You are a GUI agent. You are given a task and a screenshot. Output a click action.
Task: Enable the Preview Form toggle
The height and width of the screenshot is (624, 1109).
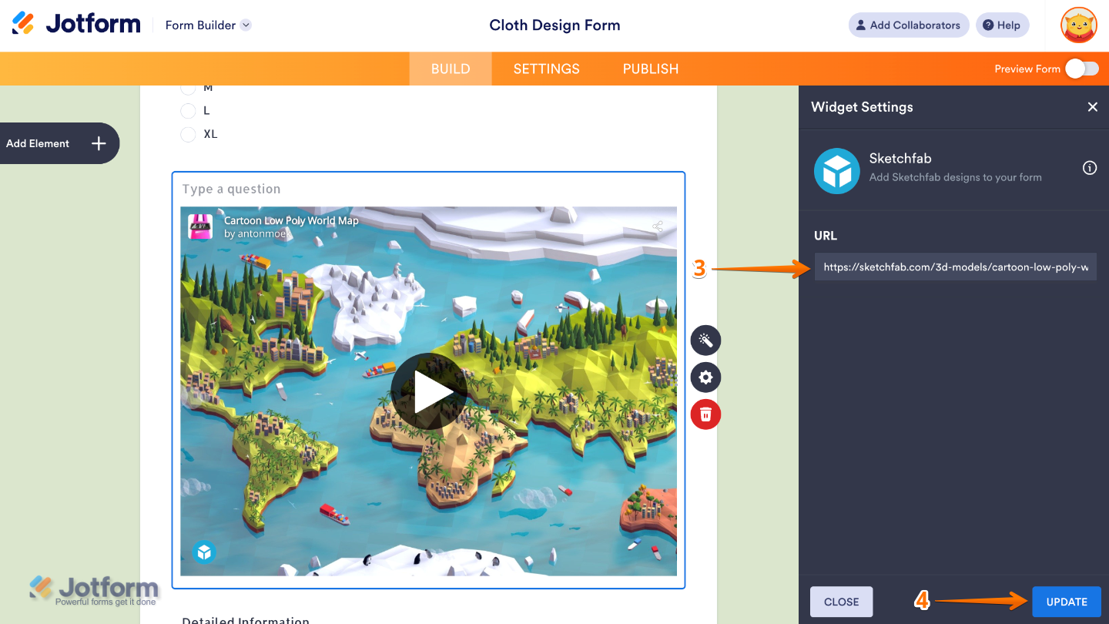coord(1082,69)
